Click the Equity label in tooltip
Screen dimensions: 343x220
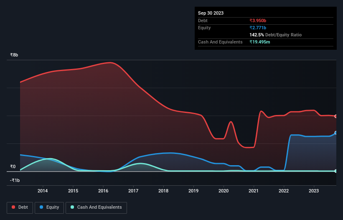[x=204, y=28]
